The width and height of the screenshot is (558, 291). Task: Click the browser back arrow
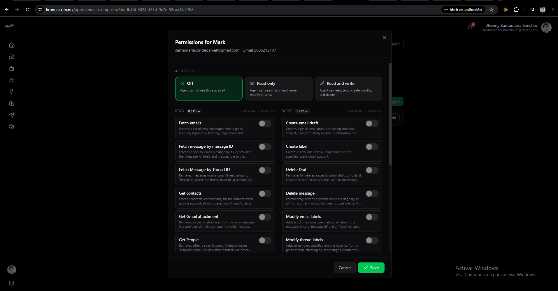pyautogui.click(x=7, y=10)
